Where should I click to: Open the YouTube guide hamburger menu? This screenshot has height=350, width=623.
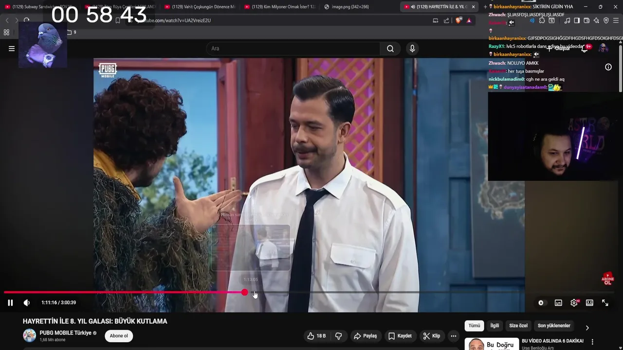tap(12, 49)
